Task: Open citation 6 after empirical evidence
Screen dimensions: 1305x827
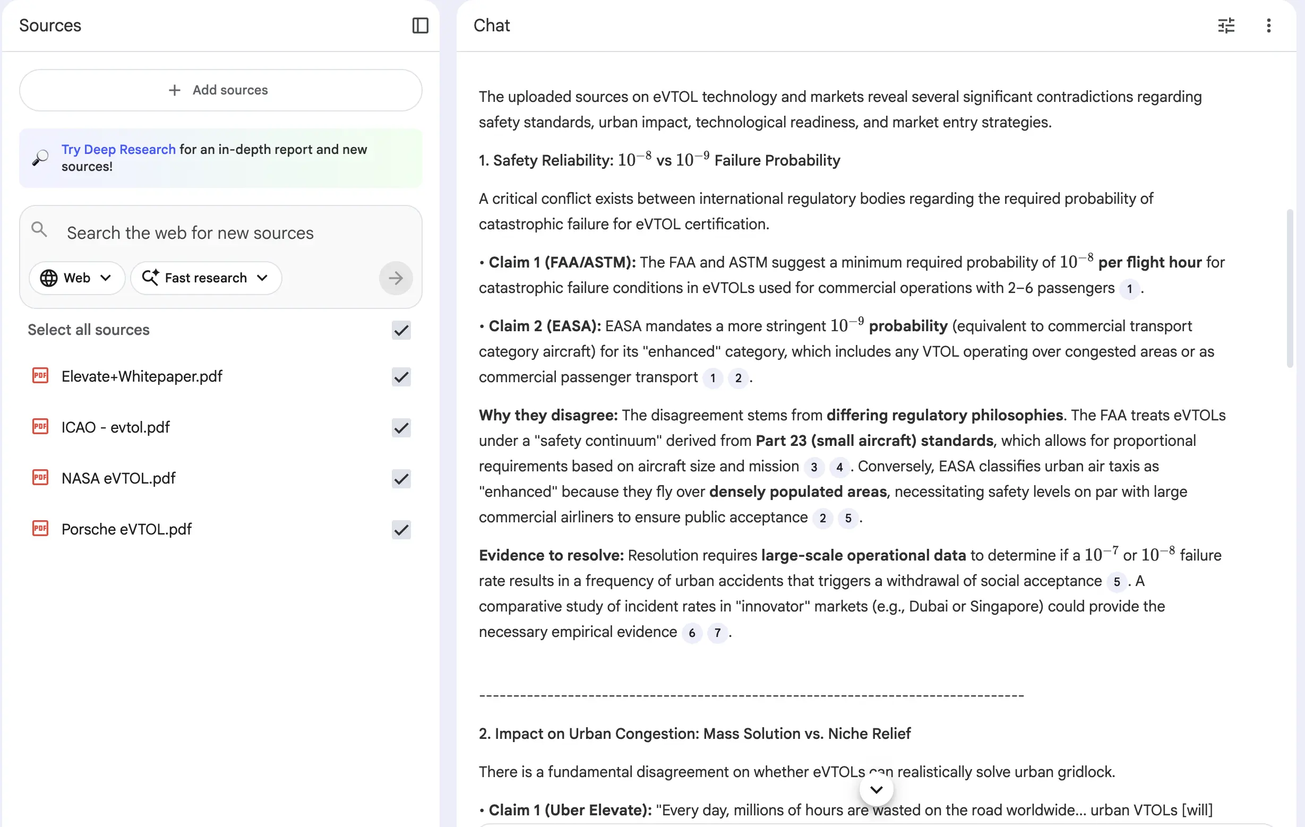Action: tap(691, 632)
